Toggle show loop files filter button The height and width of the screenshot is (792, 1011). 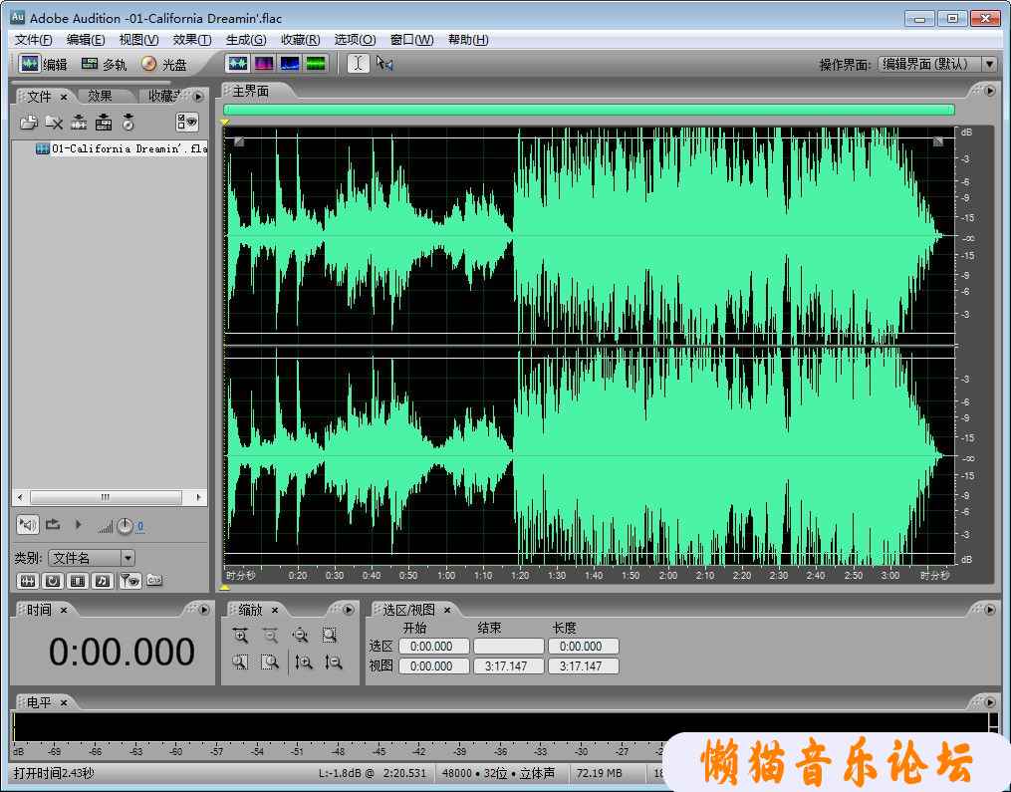click(53, 581)
